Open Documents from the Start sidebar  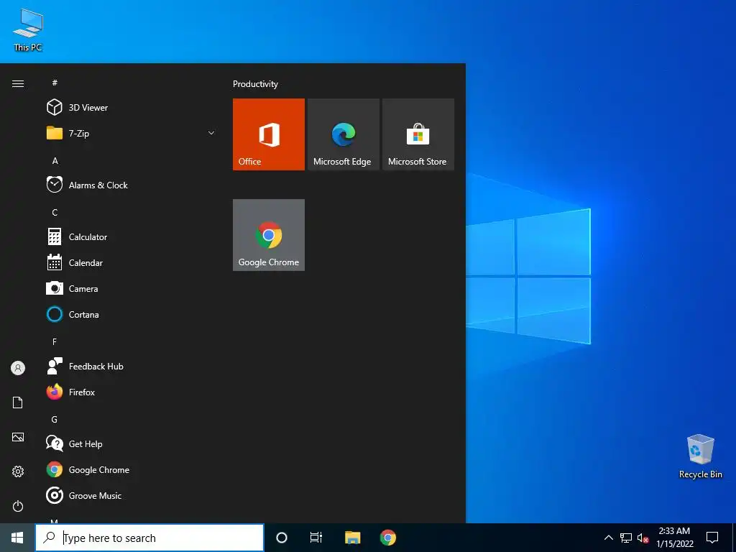(18, 402)
